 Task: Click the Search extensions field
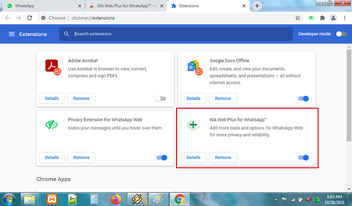point(176,34)
